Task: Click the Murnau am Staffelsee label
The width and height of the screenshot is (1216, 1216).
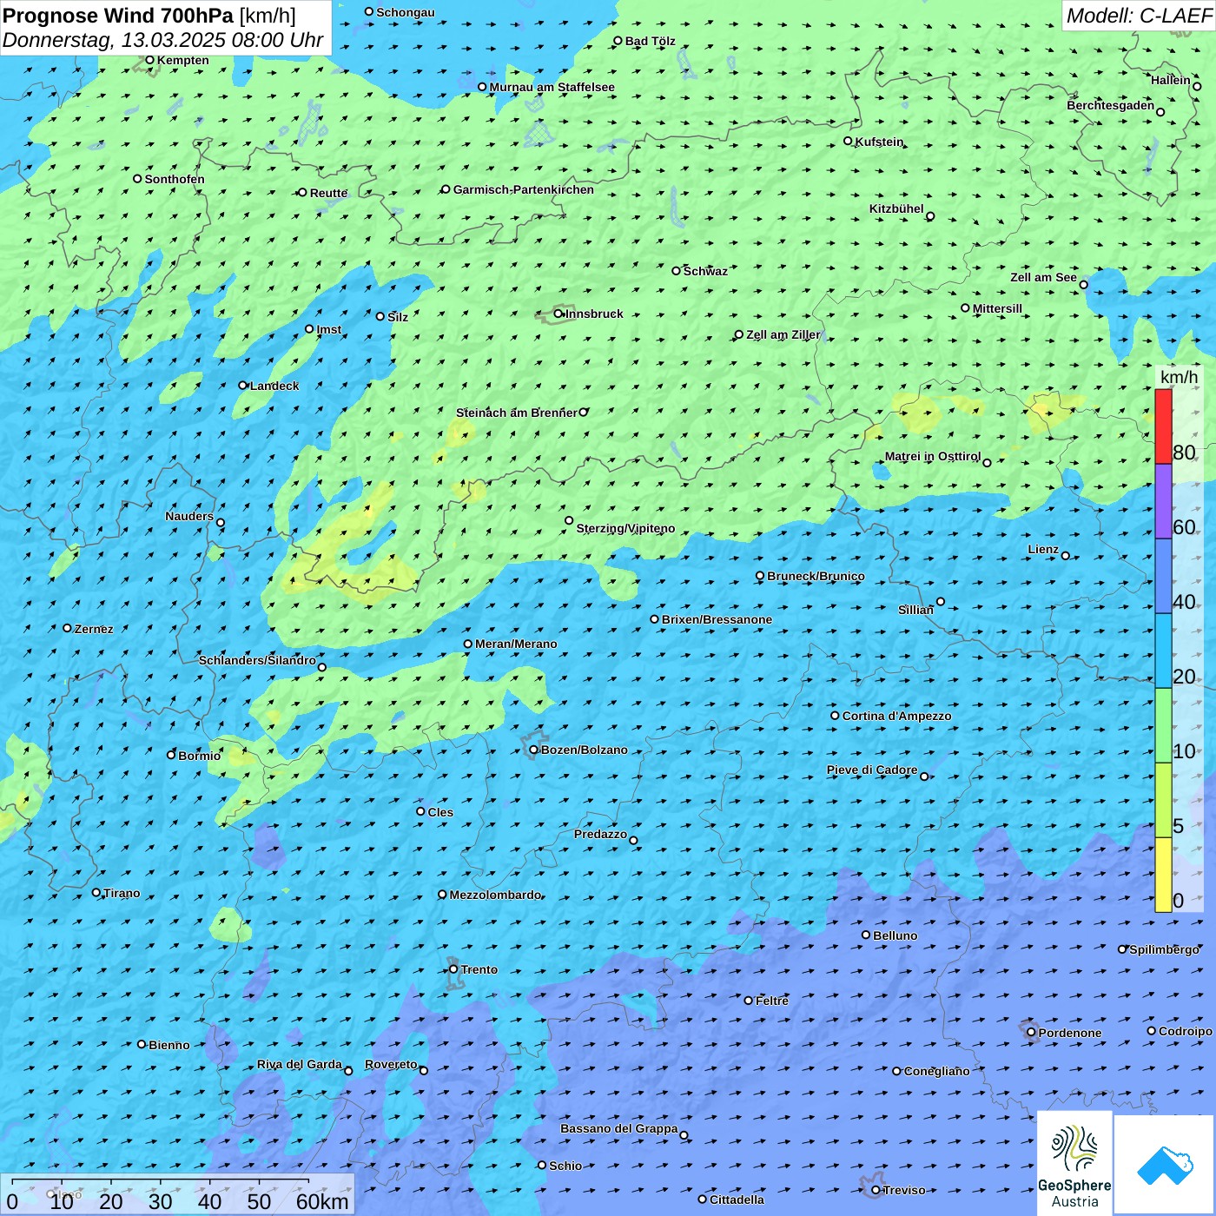Action: (x=552, y=87)
